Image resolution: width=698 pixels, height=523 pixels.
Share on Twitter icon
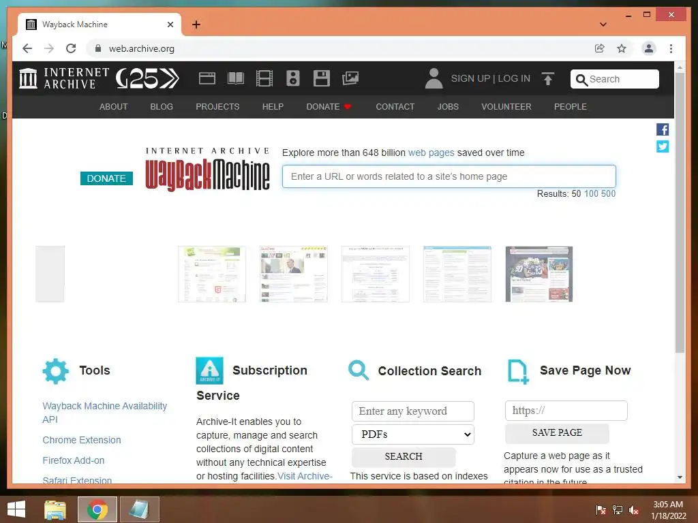(663, 146)
